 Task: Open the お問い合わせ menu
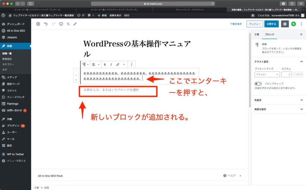click(16, 110)
